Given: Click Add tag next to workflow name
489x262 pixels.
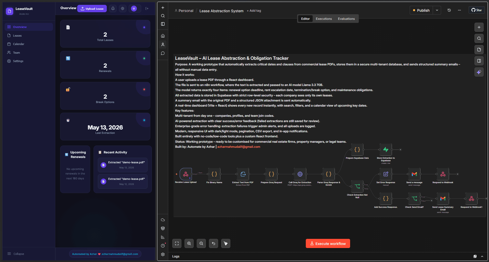Looking at the screenshot, I should [x=254, y=11].
